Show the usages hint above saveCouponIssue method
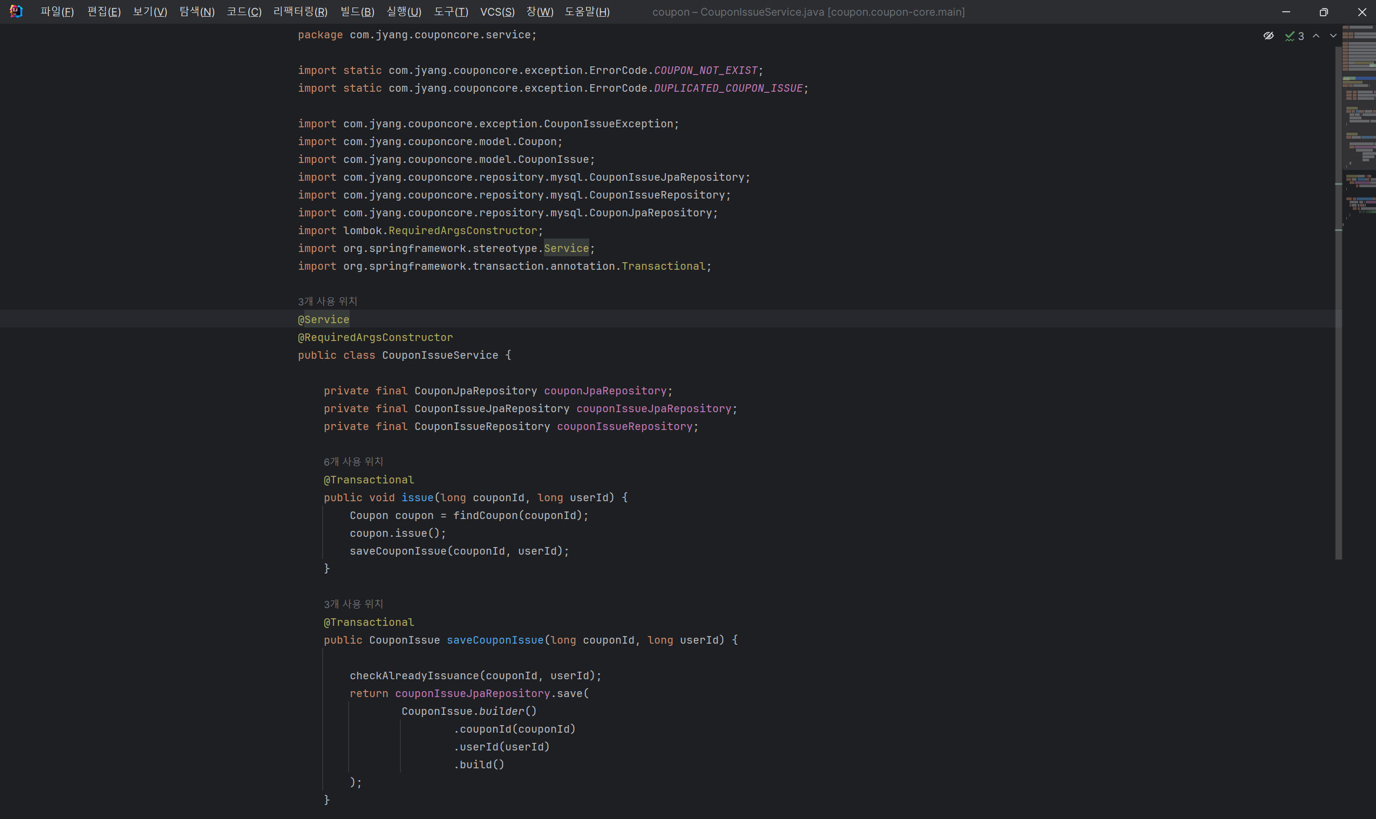 tap(353, 604)
